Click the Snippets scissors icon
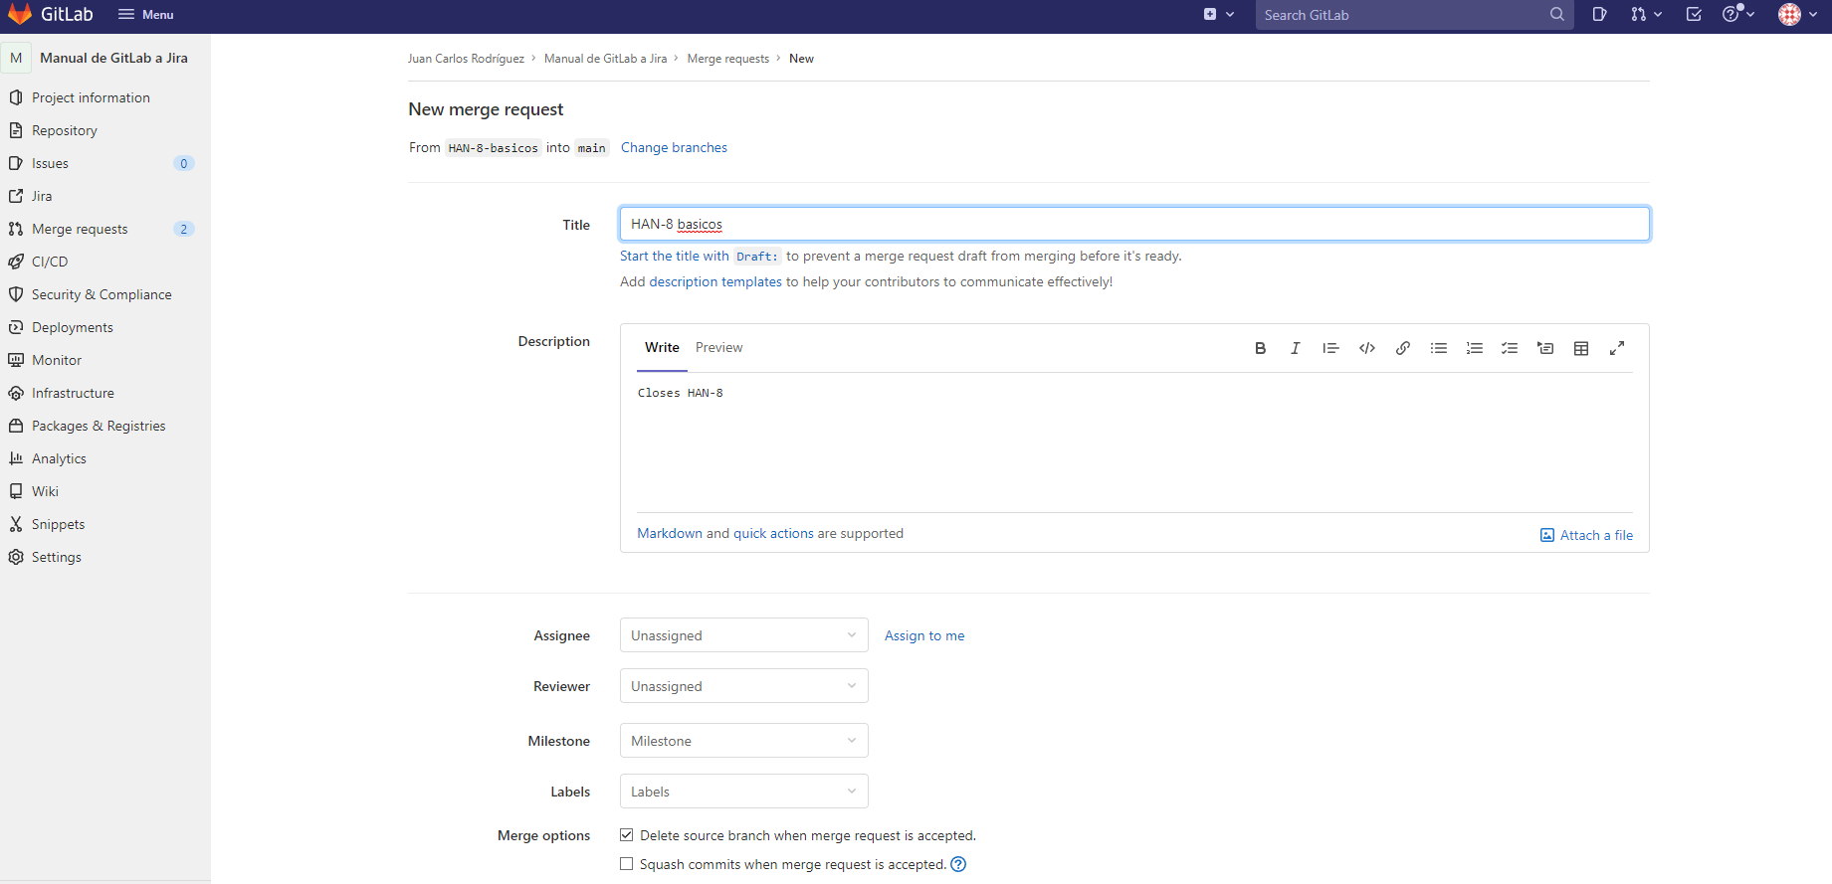The width and height of the screenshot is (1832, 884). coord(16,524)
